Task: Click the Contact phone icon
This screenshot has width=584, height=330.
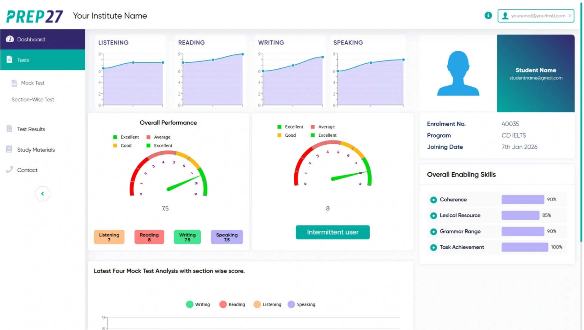Action: 9,170
